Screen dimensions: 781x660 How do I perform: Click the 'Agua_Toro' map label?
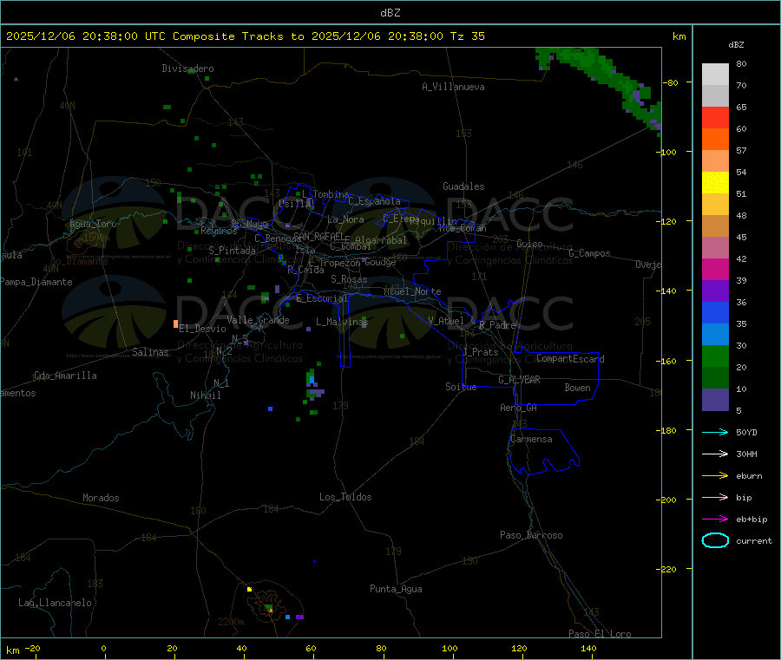93,224
